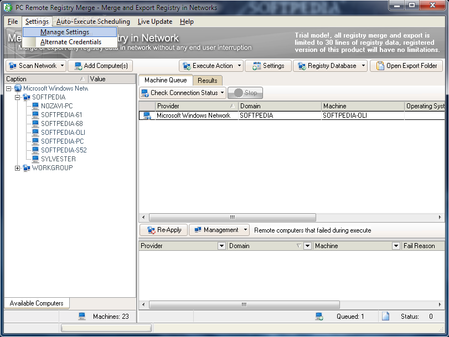Viewport: 449px width, 337px height.
Task: Click the Re-Apply button label
Action: (x=169, y=230)
